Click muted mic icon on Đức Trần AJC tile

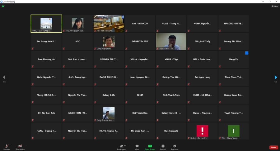pos(157,138)
